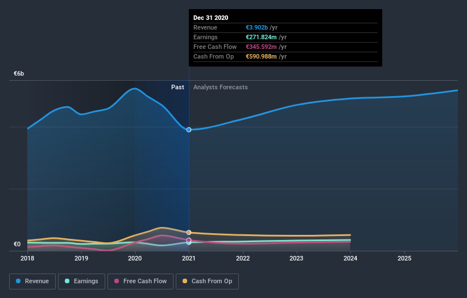This screenshot has width=467, height=298.
Task: Click the €271.824m earnings value
Action: [261, 37]
